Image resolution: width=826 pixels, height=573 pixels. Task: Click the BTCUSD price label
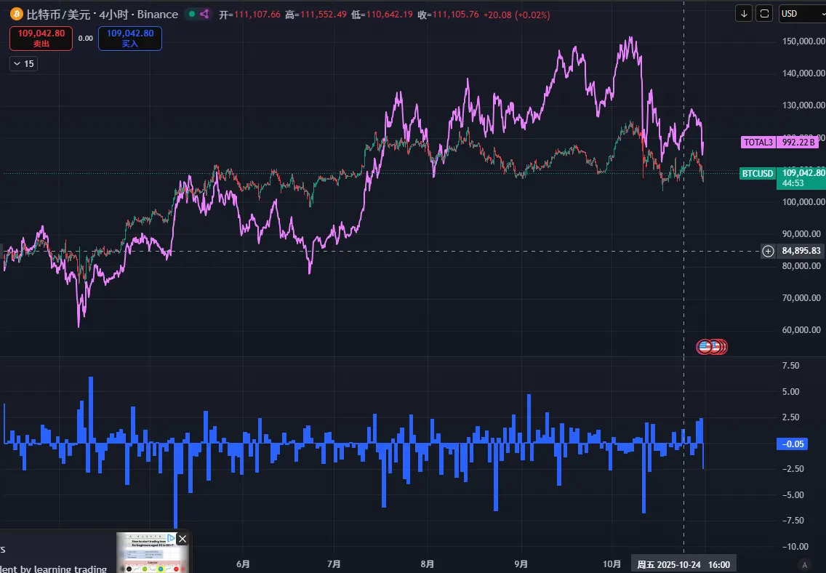(757, 173)
